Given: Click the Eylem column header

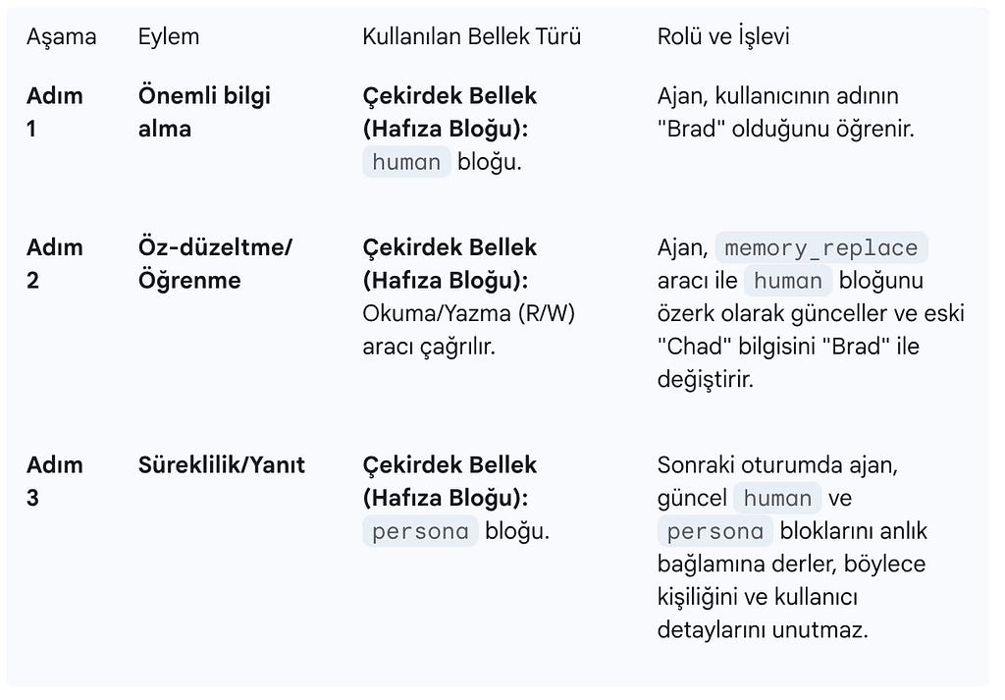Looking at the screenshot, I should pyautogui.click(x=169, y=36).
